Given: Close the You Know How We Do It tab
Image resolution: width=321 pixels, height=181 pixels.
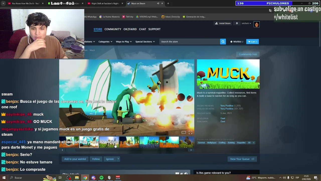Looking at the screenshot, I should 43,4.
